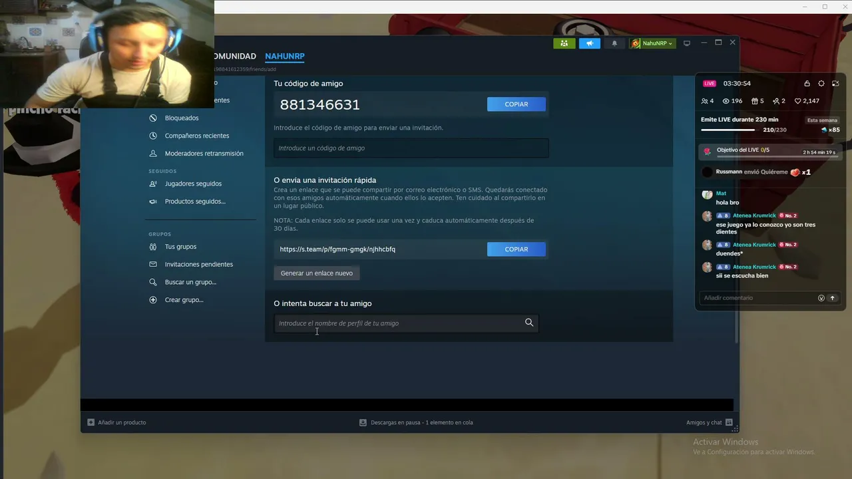Open the blue megaphone announcements button
The image size is (852, 479).
click(589, 43)
